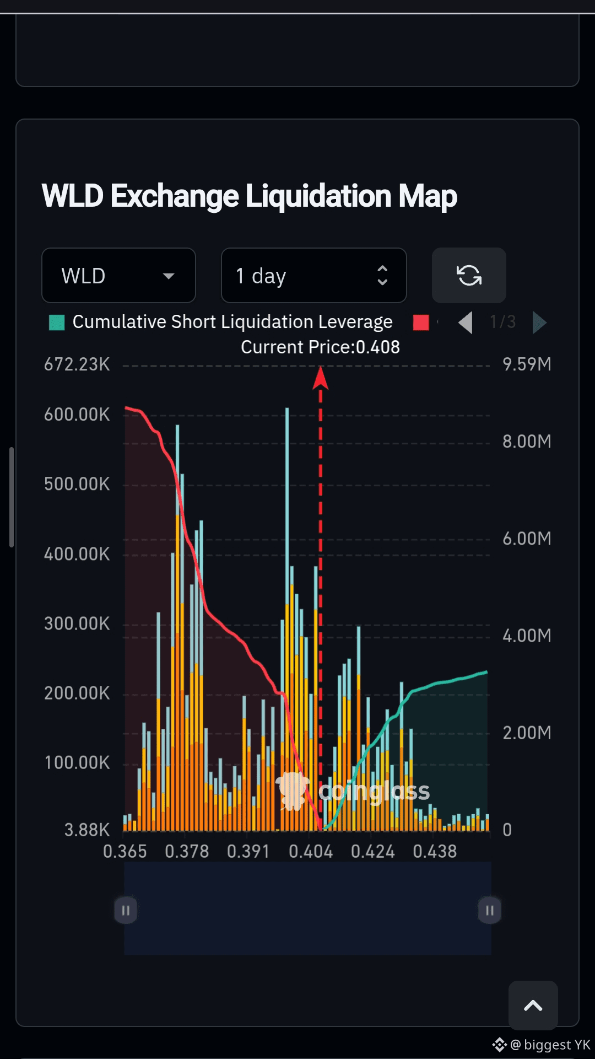The width and height of the screenshot is (595, 1059).
Task: Click the '0.378' x-axis label
Action: [187, 852]
